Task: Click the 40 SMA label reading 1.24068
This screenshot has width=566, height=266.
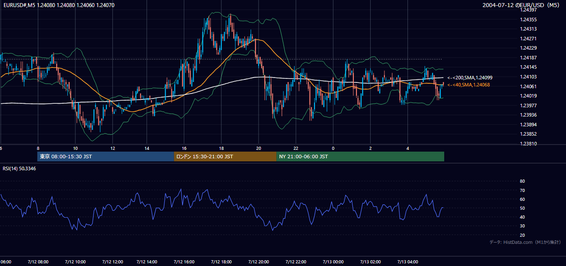Action: 469,85
